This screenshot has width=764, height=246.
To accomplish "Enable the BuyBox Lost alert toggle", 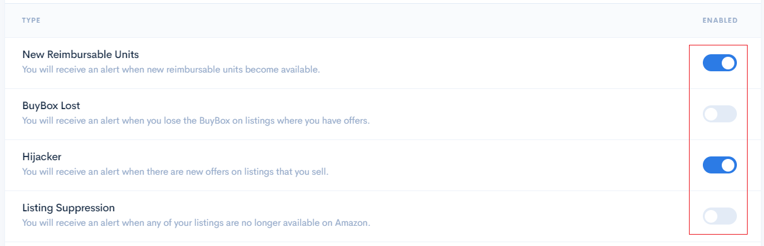I will pos(720,114).
